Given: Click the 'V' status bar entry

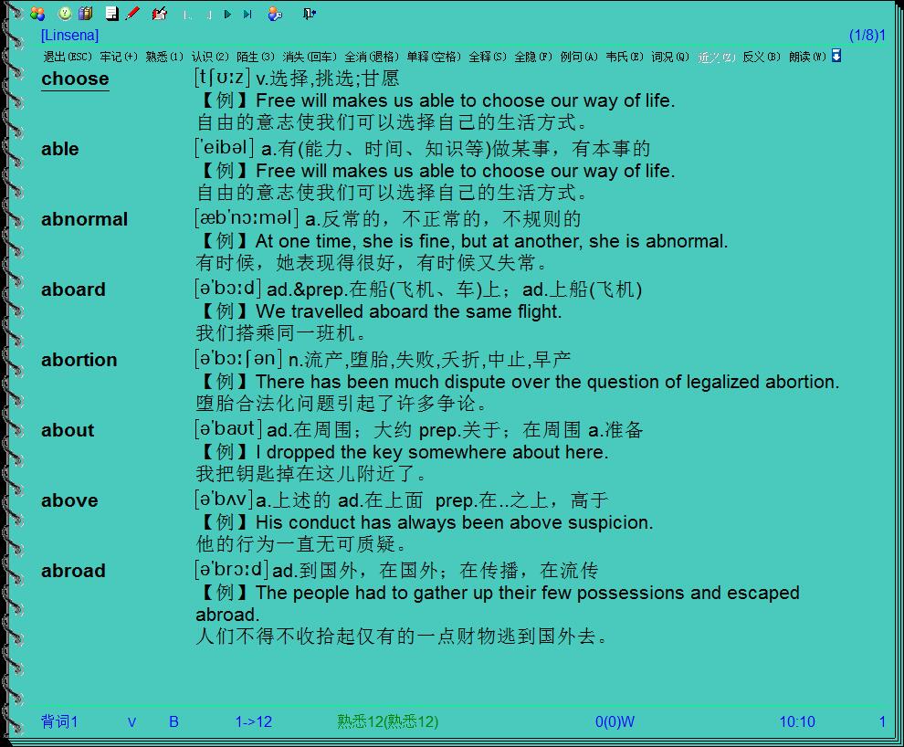Looking at the screenshot, I should tap(132, 721).
